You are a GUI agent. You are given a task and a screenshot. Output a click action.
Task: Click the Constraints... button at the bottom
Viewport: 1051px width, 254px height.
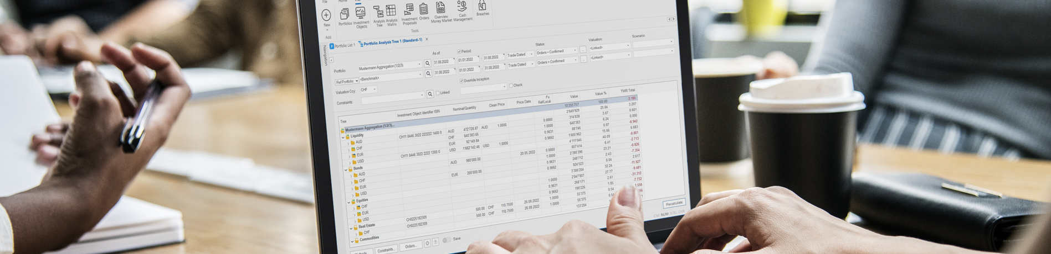(386, 250)
